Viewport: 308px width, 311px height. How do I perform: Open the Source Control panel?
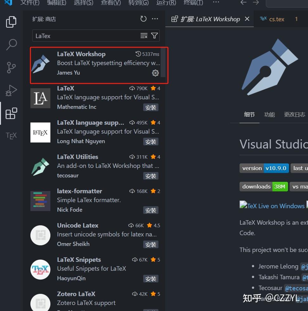point(11,68)
